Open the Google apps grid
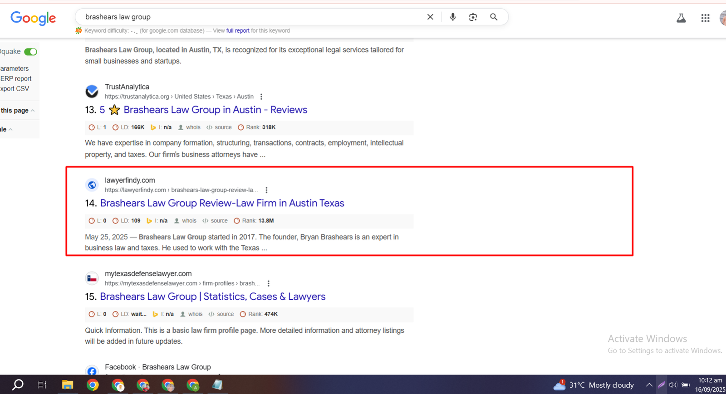 [x=705, y=18]
